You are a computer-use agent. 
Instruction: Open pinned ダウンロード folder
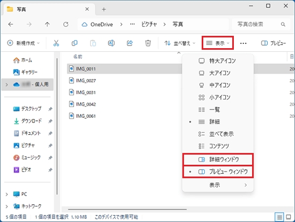coord(27,121)
